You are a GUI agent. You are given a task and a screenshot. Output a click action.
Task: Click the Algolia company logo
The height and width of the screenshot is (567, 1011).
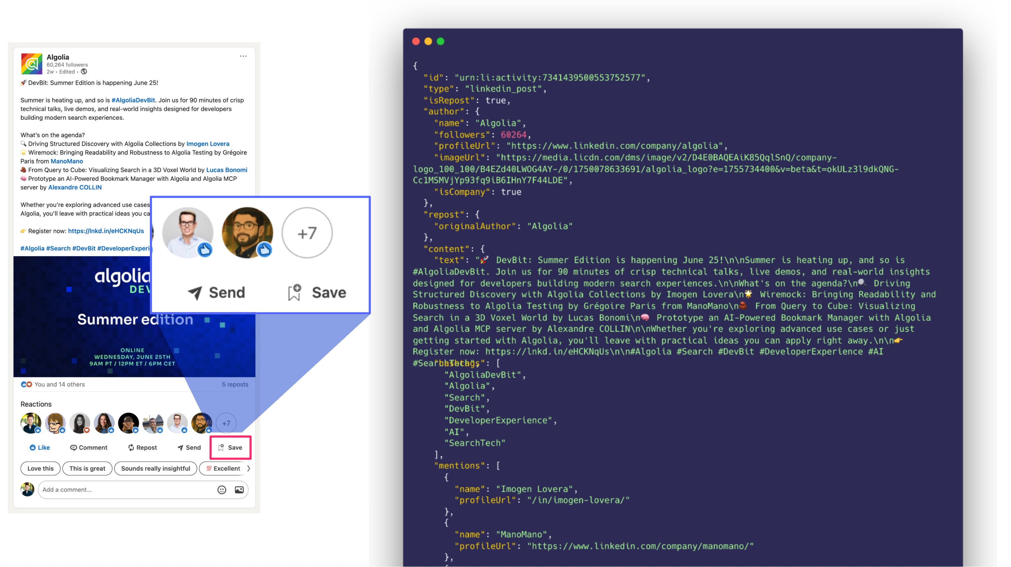[31, 63]
